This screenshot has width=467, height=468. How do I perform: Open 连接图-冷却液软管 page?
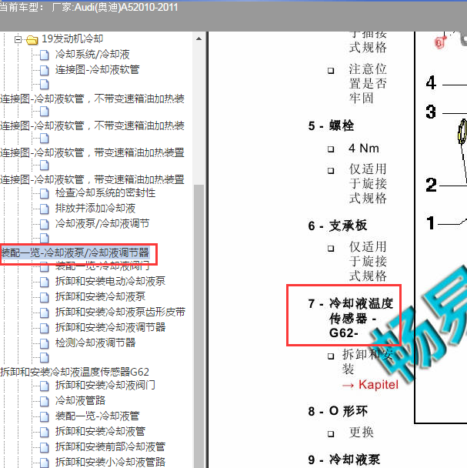(97, 69)
